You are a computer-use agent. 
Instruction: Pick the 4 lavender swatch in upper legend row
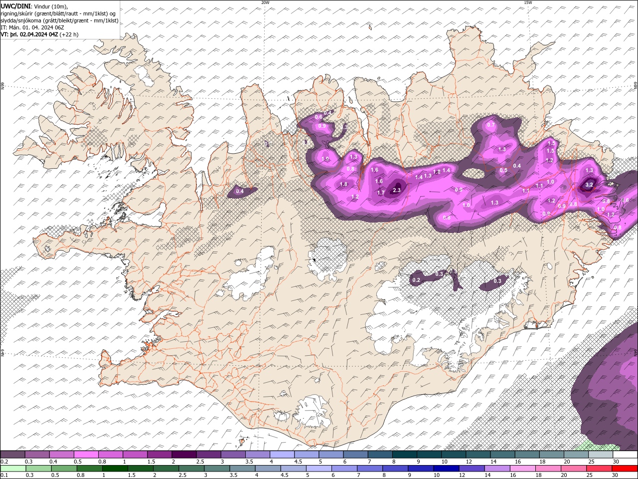281,455
